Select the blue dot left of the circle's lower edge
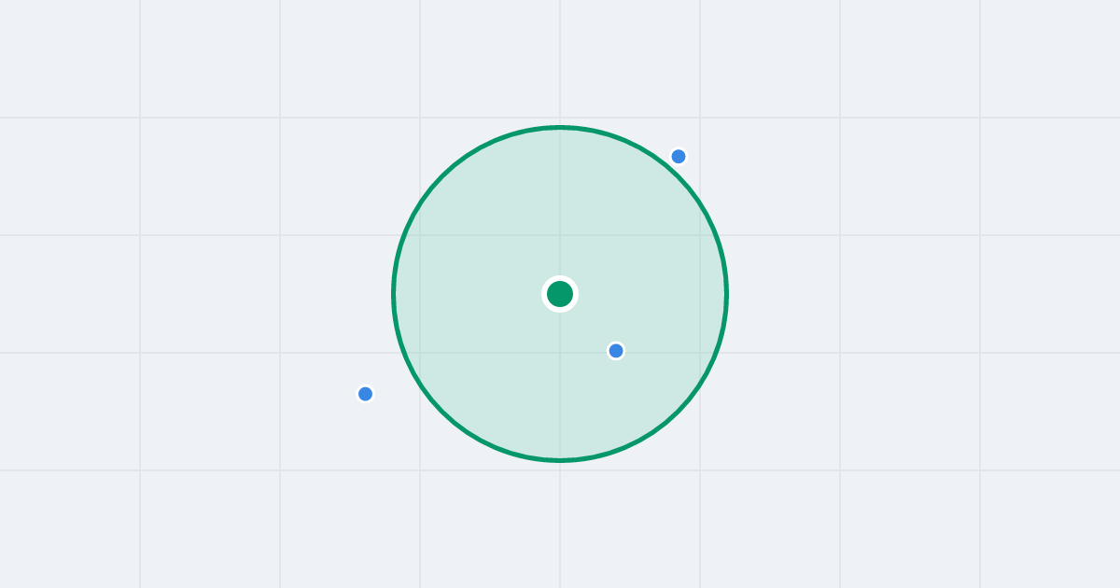Screen dimensions: 1120x588 click(366, 394)
